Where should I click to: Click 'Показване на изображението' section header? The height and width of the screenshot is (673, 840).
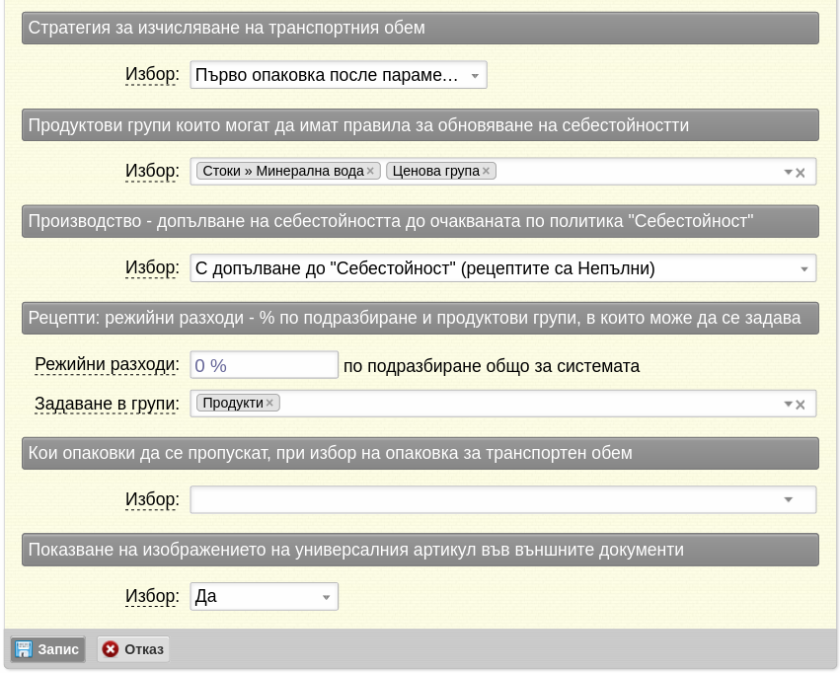[420, 550]
